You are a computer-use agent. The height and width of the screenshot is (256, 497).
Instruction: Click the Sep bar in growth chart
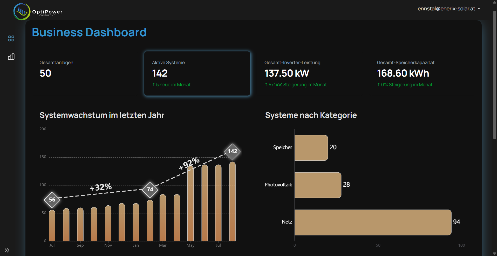click(x=80, y=224)
